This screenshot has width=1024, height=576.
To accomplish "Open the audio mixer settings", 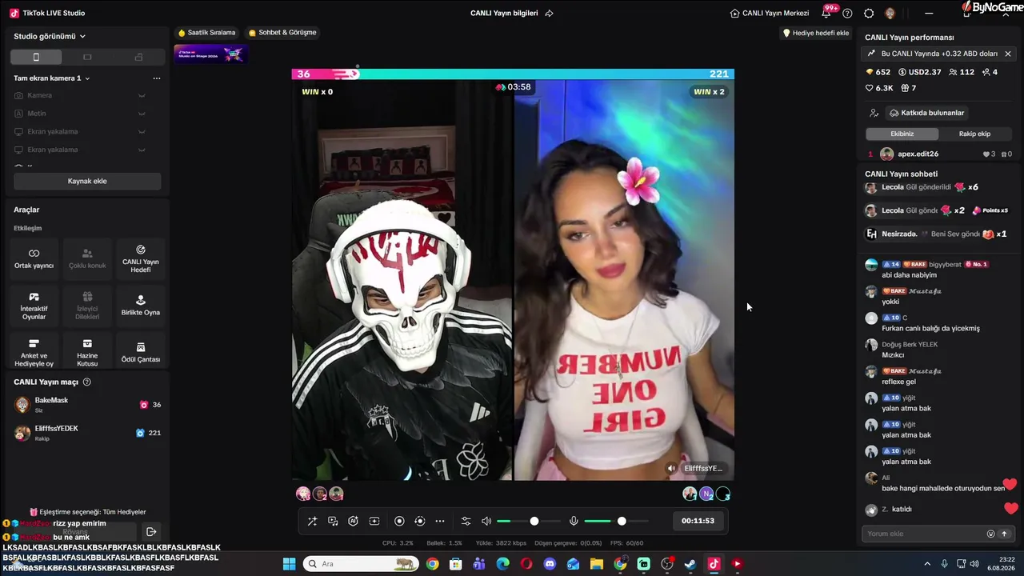I will [466, 521].
